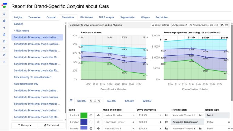The height and width of the screenshot is (131, 233).
Task: Open the user account icon in sidebar
Action: click(4, 14)
